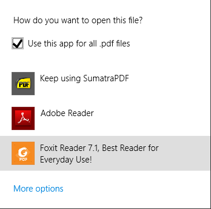
Task: Click the red Adobe Reader icon
Action: (x=23, y=118)
